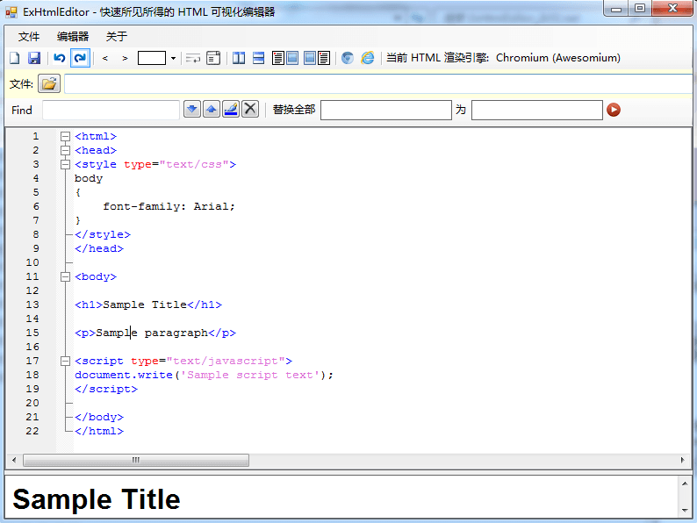Click into the Find text field
697x523 pixels.
coord(111,110)
